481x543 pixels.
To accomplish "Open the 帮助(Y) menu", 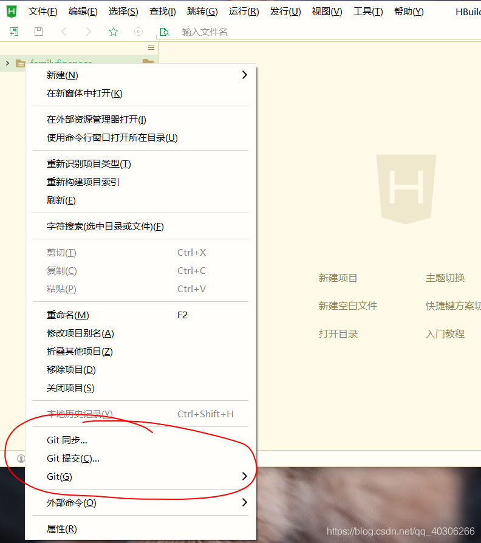I will pos(409,12).
